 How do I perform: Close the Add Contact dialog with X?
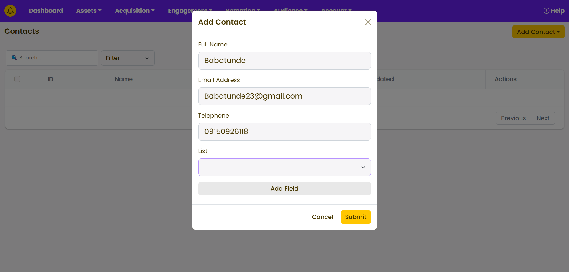coord(368,22)
